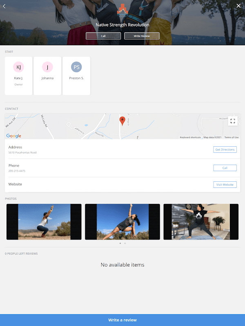Screen dimensions: 245x326
Task: Click the Google logo on the map
Action: (x=14, y=136)
